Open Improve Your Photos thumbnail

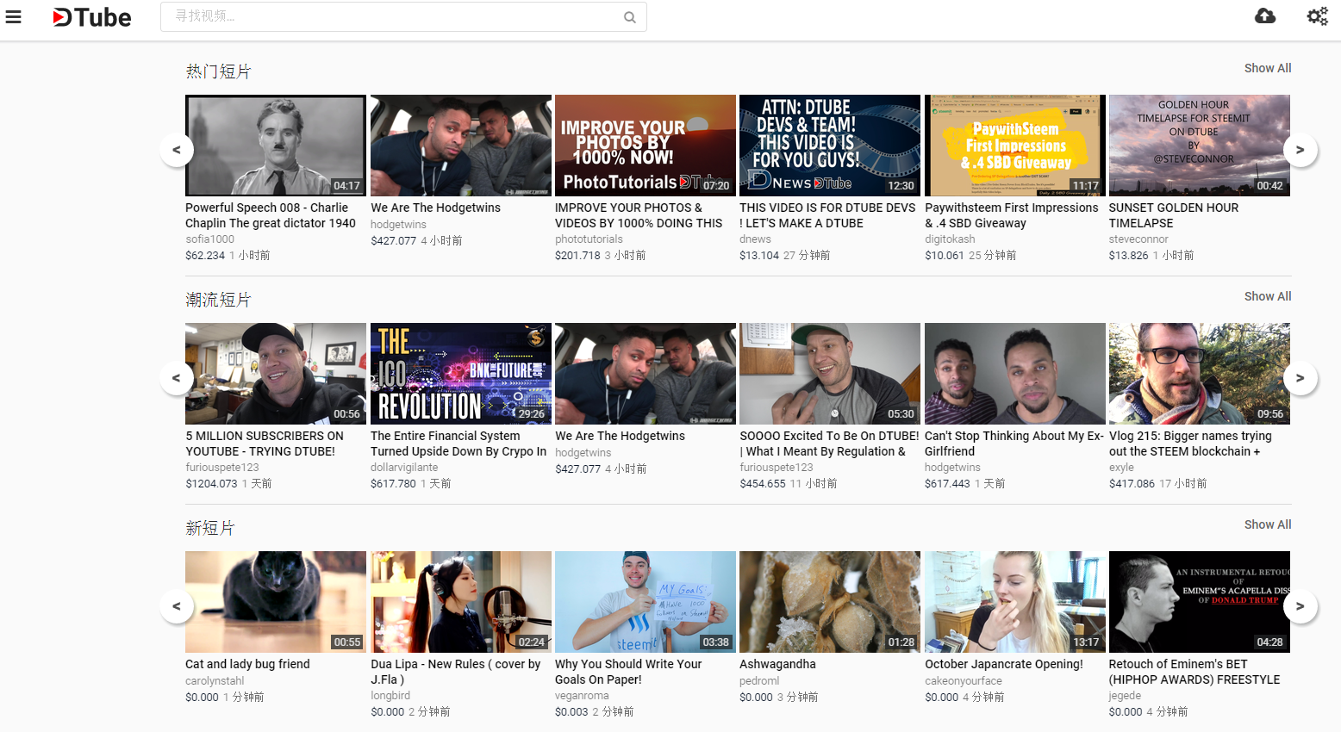click(x=646, y=146)
